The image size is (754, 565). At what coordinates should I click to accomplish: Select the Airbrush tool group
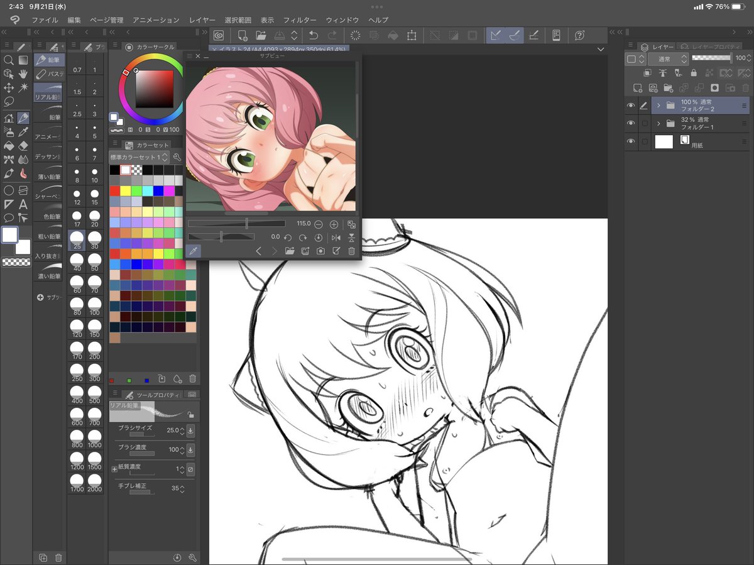(x=9, y=131)
